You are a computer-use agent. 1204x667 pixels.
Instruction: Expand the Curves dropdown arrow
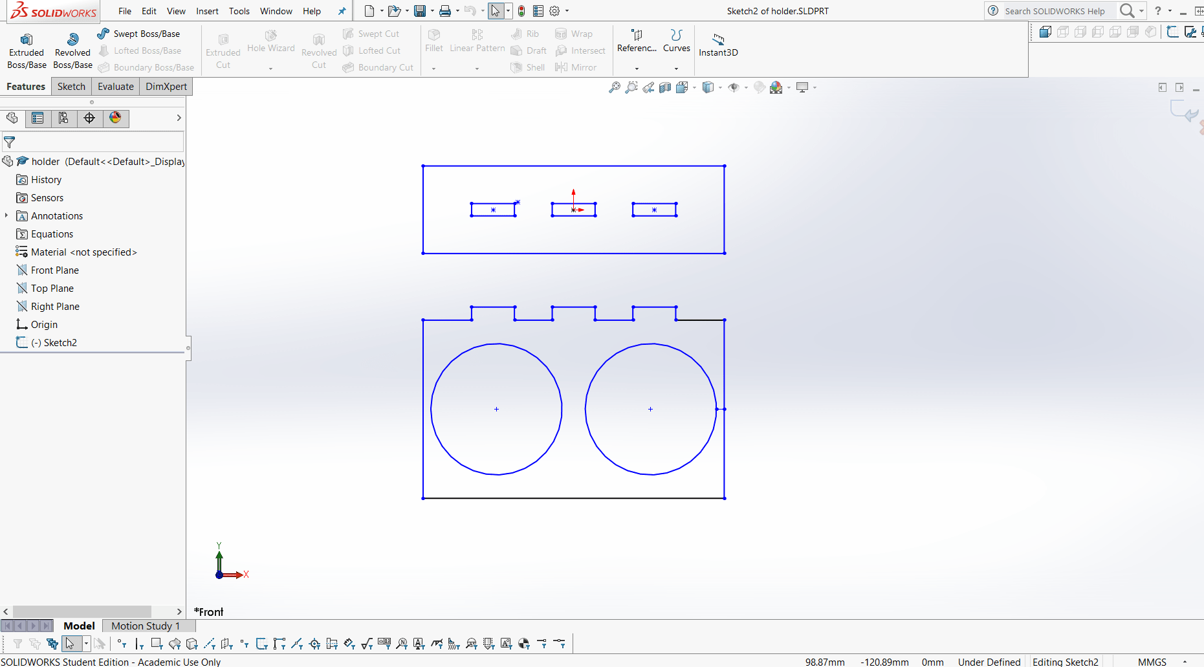pos(677,68)
